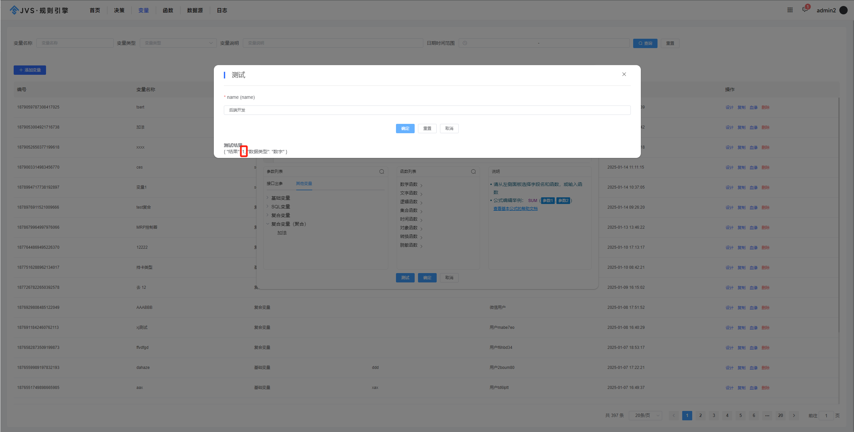Open the apps grid icon in header
The height and width of the screenshot is (432, 854).
pos(790,10)
